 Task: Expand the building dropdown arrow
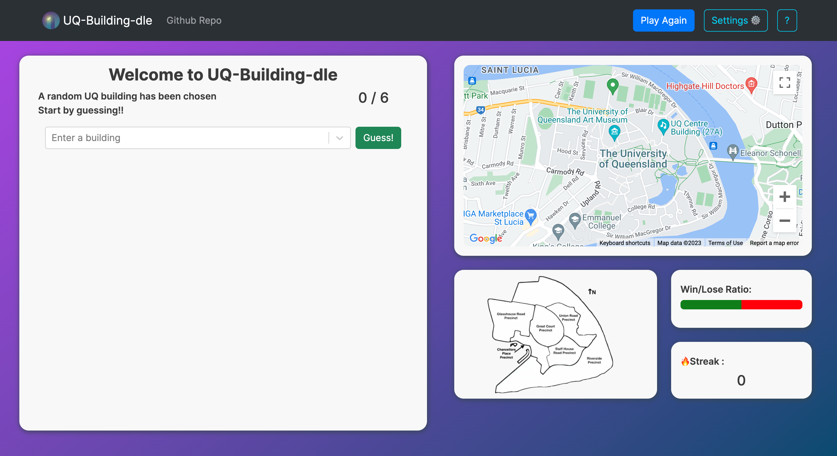(340, 138)
